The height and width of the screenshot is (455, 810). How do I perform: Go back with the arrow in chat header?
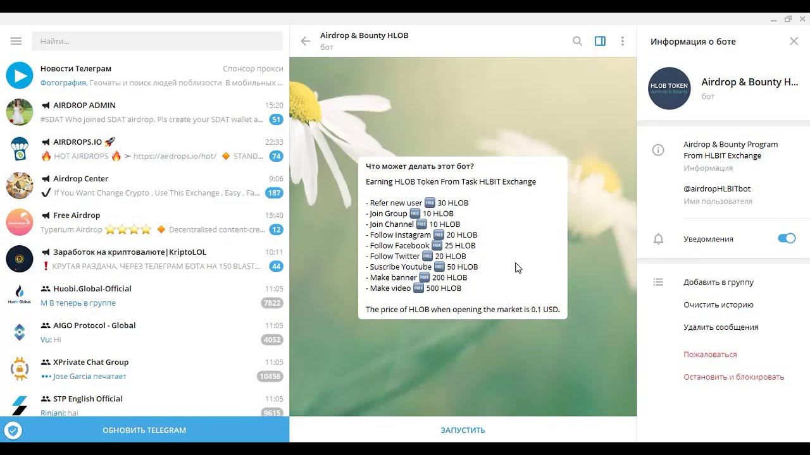[x=306, y=41]
